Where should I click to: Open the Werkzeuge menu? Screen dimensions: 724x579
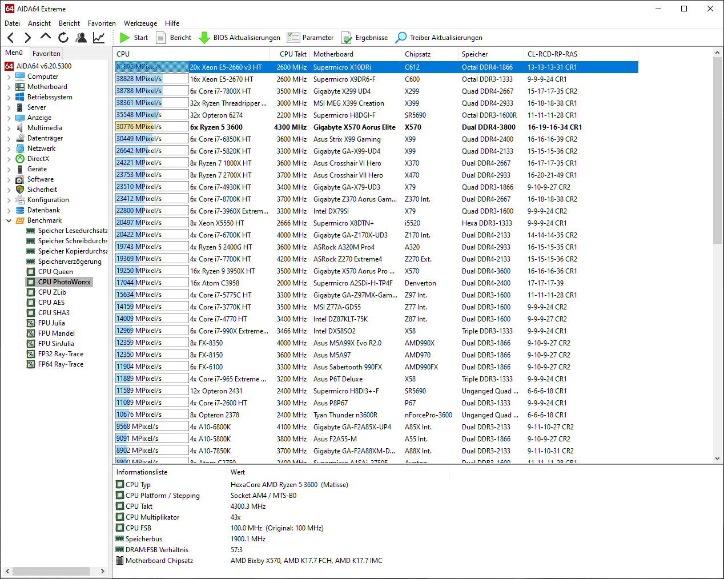(x=140, y=23)
